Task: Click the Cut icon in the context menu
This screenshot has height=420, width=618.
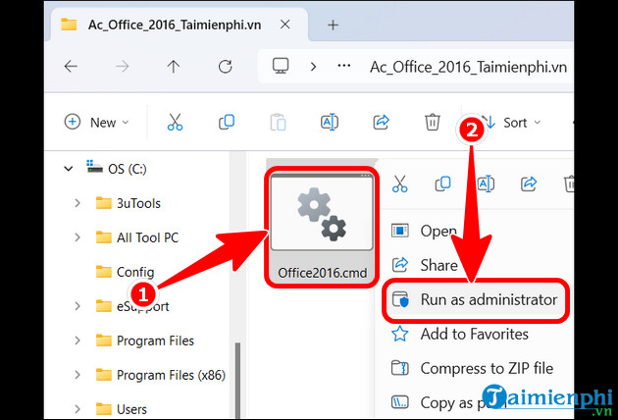Action: point(399,184)
